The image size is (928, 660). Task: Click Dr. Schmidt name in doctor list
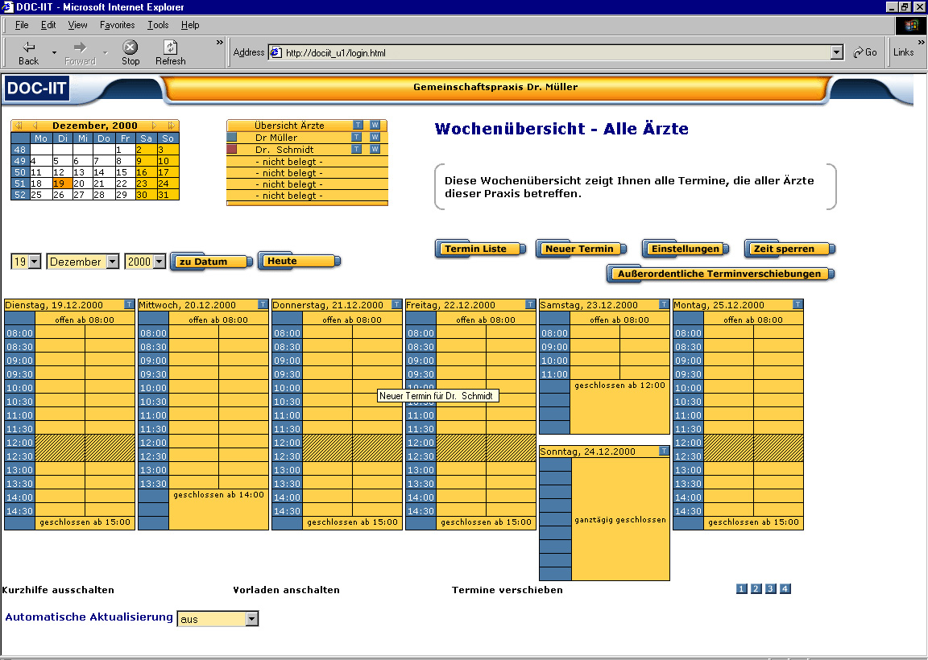pyautogui.click(x=284, y=150)
